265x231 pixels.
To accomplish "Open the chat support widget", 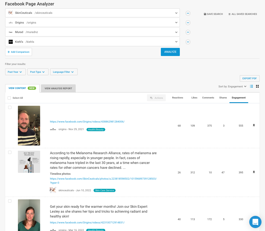I will pos(255,222).
